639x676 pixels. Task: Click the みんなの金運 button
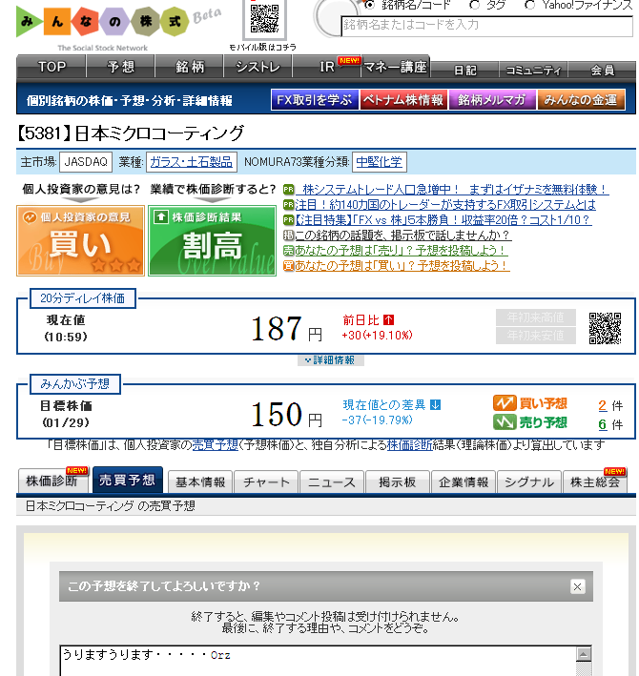coord(581,100)
